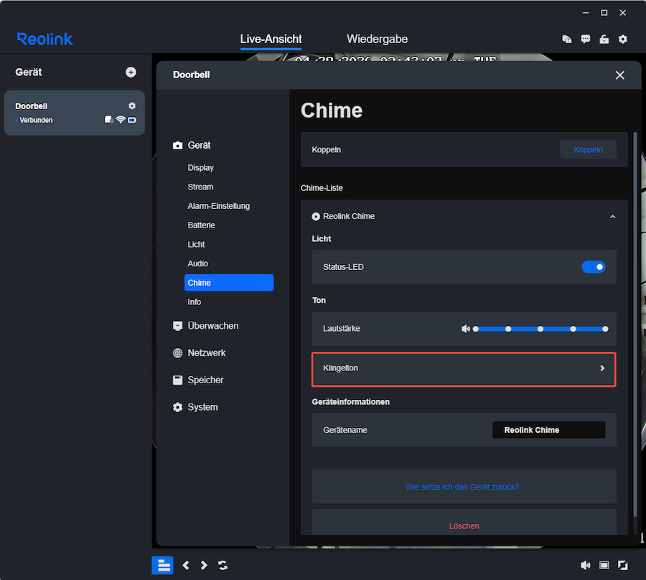646x580 pixels.
Task: Open the Licht settings page
Action: tap(196, 244)
